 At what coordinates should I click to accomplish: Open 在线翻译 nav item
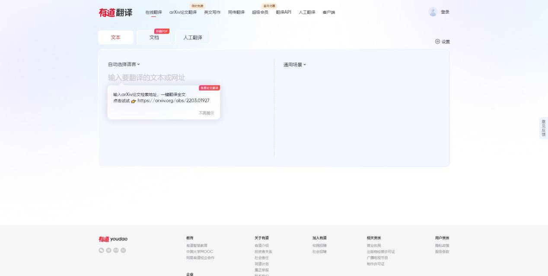154,12
